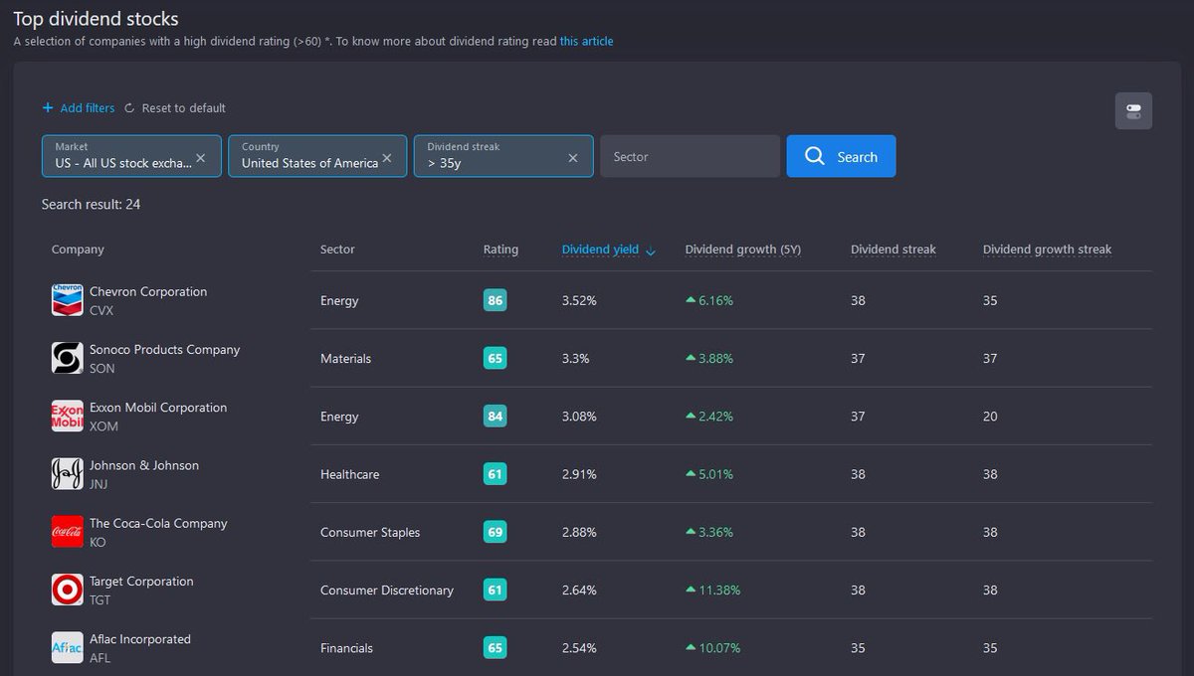The image size is (1194, 676).
Task: Click the Consumer Staples sector cell
Action: (x=370, y=532)
